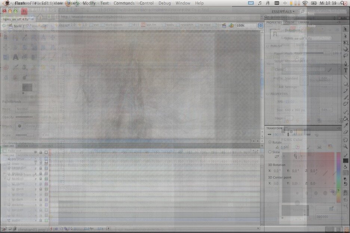Select the Pen tool
Screen dimensions: 350x233
(x=345, y=64)
